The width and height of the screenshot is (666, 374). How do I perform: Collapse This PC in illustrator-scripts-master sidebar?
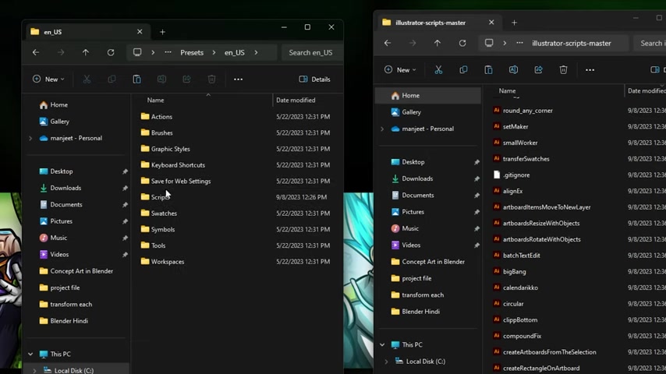(x=382, y=344)
